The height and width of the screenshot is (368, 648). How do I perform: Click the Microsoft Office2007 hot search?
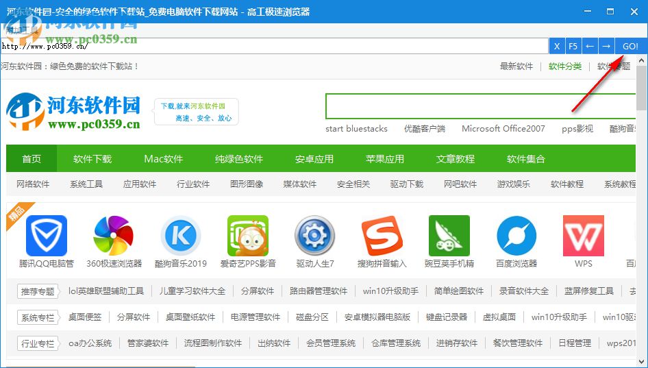point(503,129)
